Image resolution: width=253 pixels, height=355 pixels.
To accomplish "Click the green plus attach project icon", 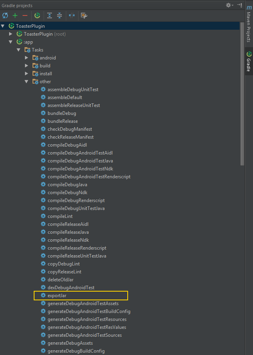I will [15, 15].
